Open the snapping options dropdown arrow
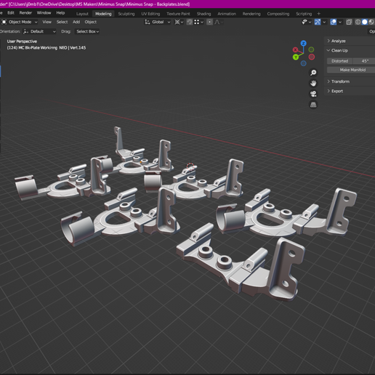 [202, 22]
